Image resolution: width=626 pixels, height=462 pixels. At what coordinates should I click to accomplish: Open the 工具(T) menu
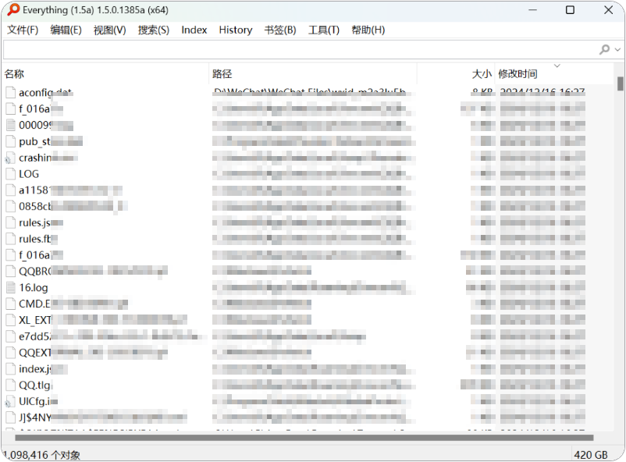coord(324,30)
